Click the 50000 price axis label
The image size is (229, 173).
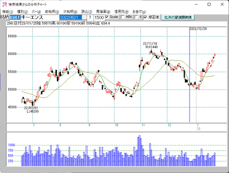12,89
